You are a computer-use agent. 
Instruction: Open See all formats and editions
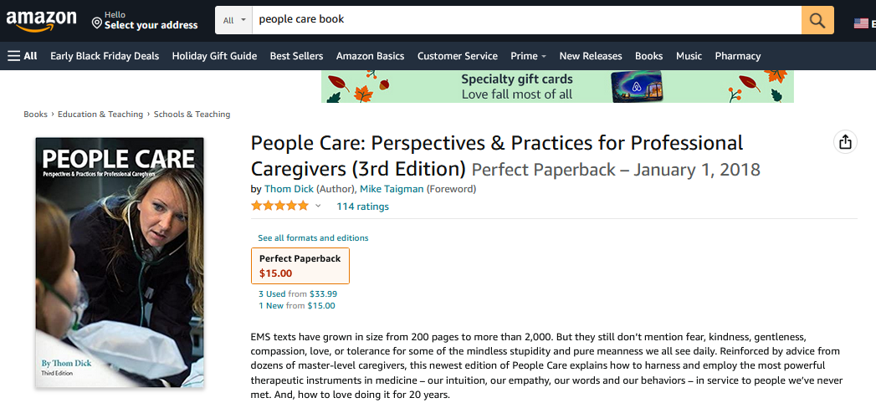pyautogui.click(x=313, y=237)
